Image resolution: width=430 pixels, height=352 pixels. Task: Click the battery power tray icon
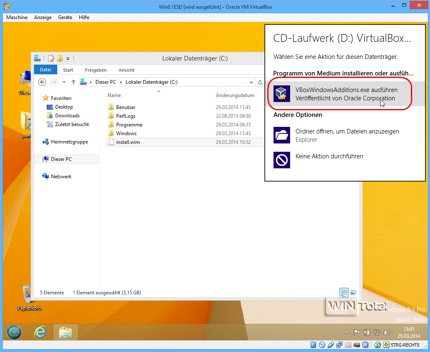point(366,333)
